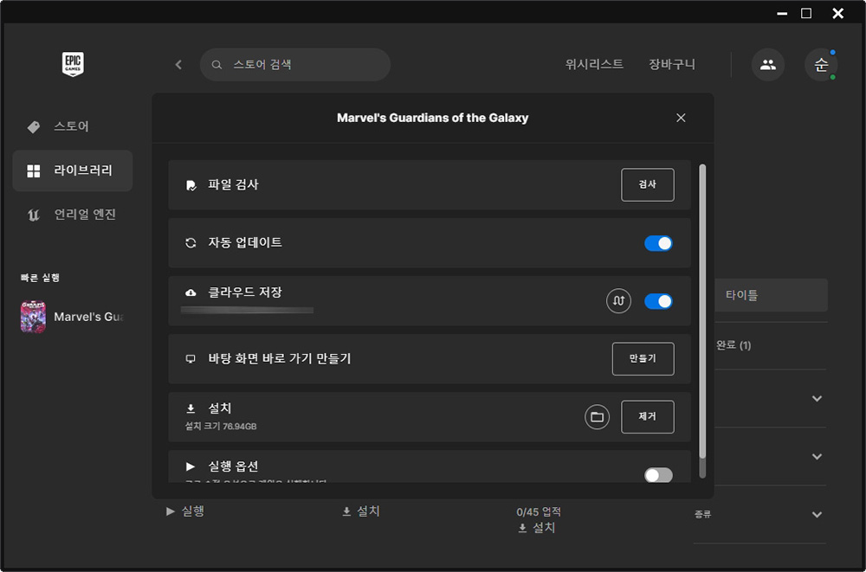
Task: Select 라이브러리 in the sidebar
Action: click(73, 170)
